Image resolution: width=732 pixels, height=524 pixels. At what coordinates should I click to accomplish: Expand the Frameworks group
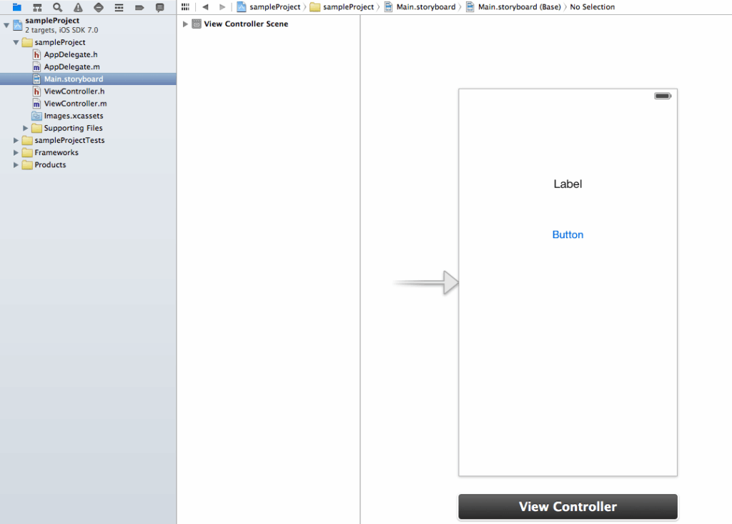[x=16, y=152]
